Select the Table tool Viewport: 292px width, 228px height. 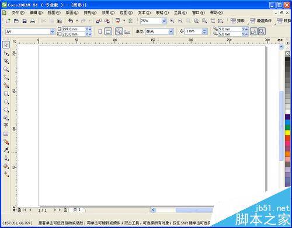[x=6, y=134]
